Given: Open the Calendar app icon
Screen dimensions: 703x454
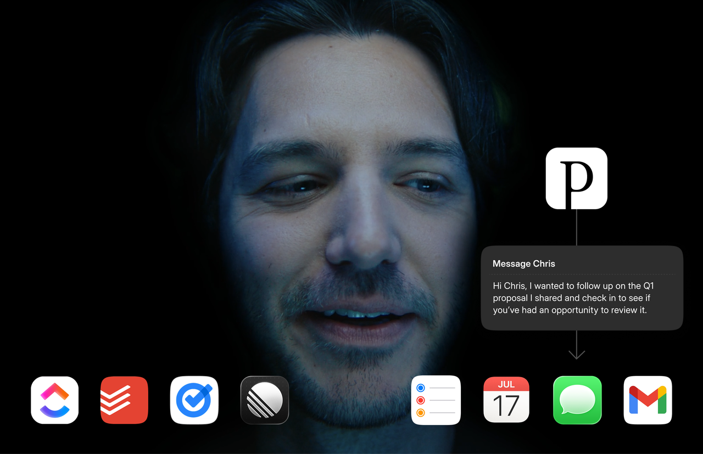Looking at the screenshot, I should click(x=506, y=400).
